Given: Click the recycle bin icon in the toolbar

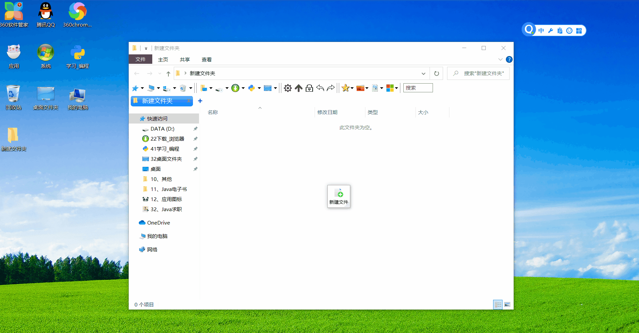Looking at the screenshot, I should 183,88.
